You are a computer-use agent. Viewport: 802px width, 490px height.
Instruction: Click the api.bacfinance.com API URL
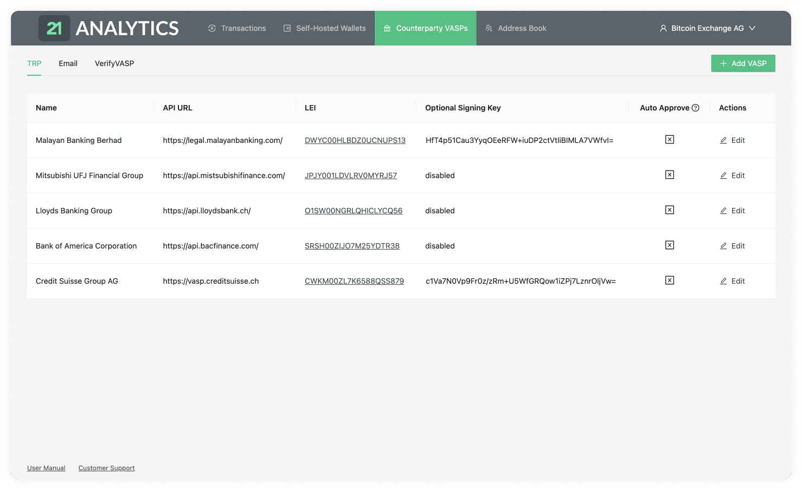(211, 246)
